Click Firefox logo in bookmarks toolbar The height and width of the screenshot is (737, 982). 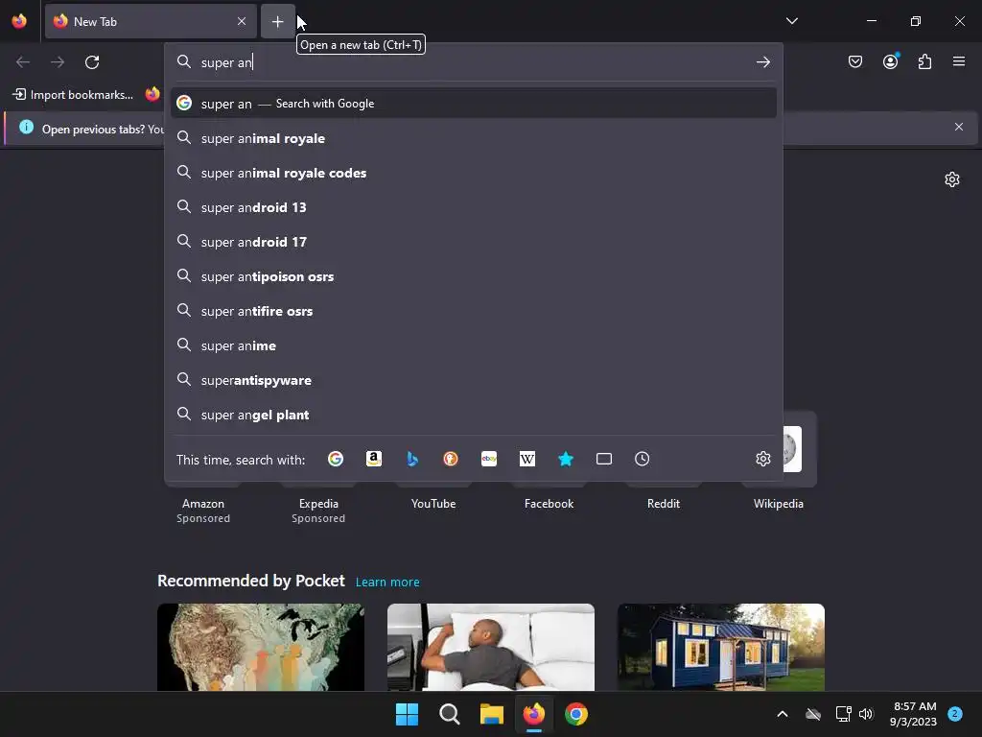point(152,95)
